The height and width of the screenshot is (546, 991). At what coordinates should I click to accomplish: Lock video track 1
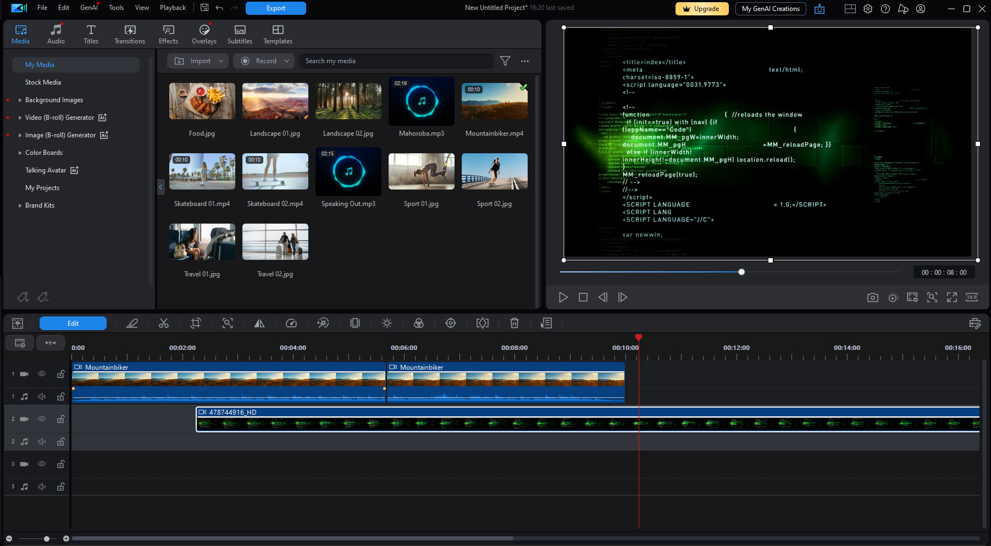(61, 374)
